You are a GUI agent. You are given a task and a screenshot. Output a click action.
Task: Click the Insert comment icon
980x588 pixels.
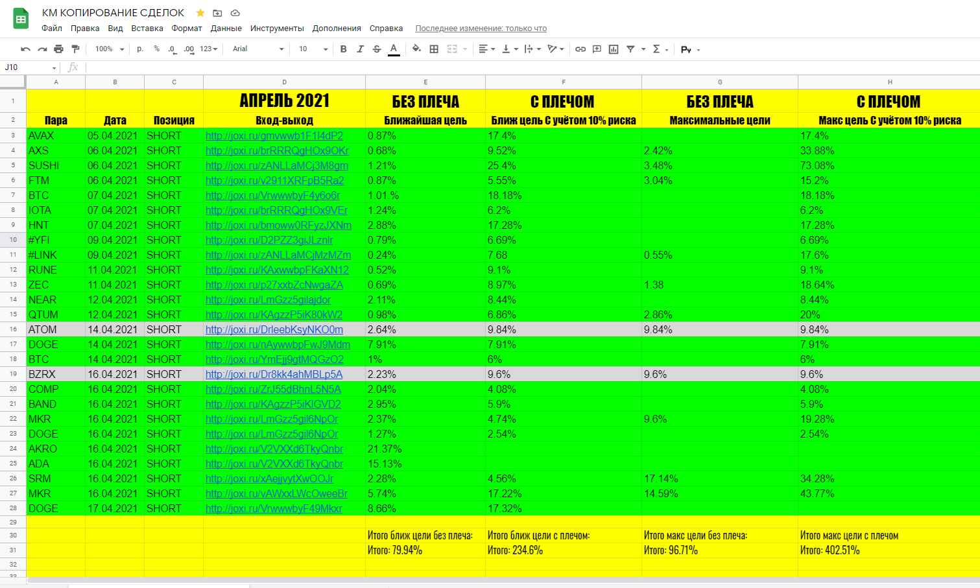pos(597,49)
